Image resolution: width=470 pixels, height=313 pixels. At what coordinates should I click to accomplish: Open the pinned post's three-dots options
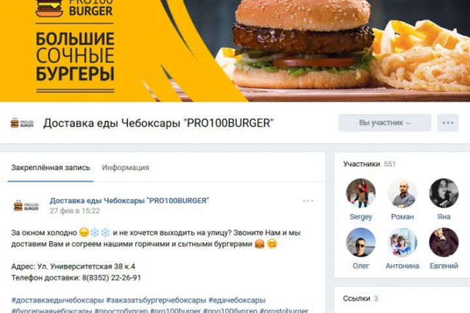click(x=308, y=201)
